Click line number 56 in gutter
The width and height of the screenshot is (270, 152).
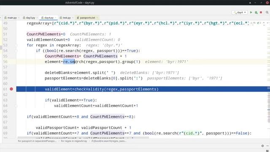pos(5,62)
